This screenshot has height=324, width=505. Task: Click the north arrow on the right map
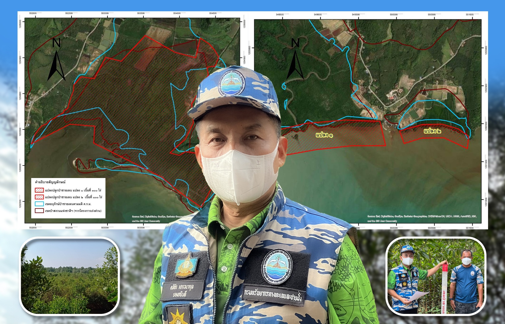coord(295,60)
